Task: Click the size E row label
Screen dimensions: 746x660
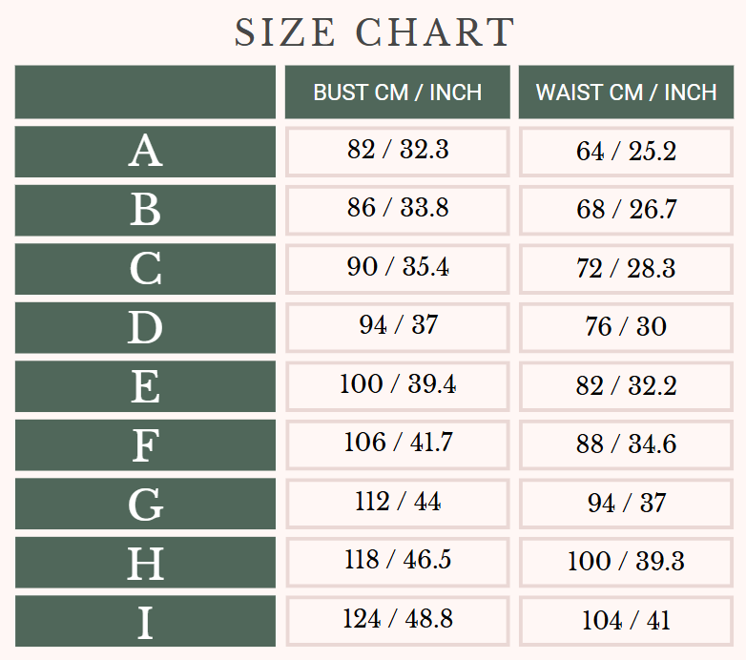Action: tap(145, 386)
